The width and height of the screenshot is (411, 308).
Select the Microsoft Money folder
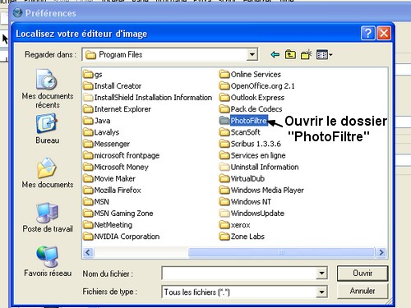coord(116,167)
